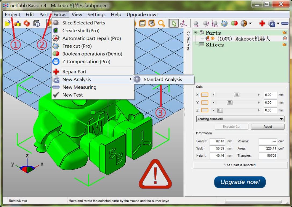
Task: Click the Context Area vertical tab
Action: coord(188,41)
